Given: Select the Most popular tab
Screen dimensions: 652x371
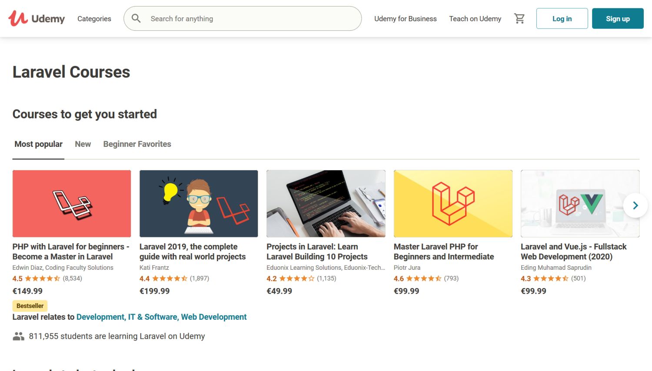Looking at the screenshot, I should tap(38, 144).
